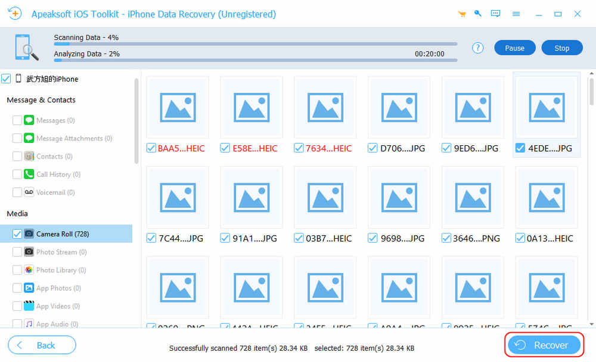Image resolution: width=596 pixels, height=362 pixels.
Task: Uncheck the 03B7...HEIC file checkbox
Action: click(x=299, y=238)
